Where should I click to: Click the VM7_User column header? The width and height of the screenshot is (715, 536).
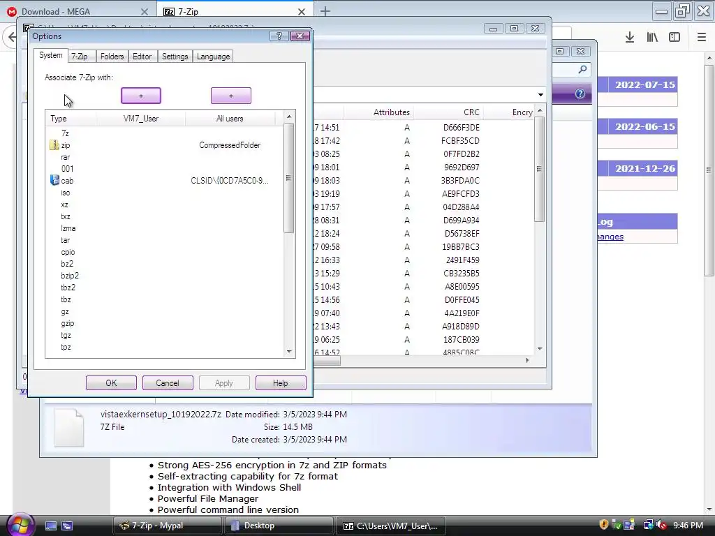pyautogui.click(x=140, y=119)
